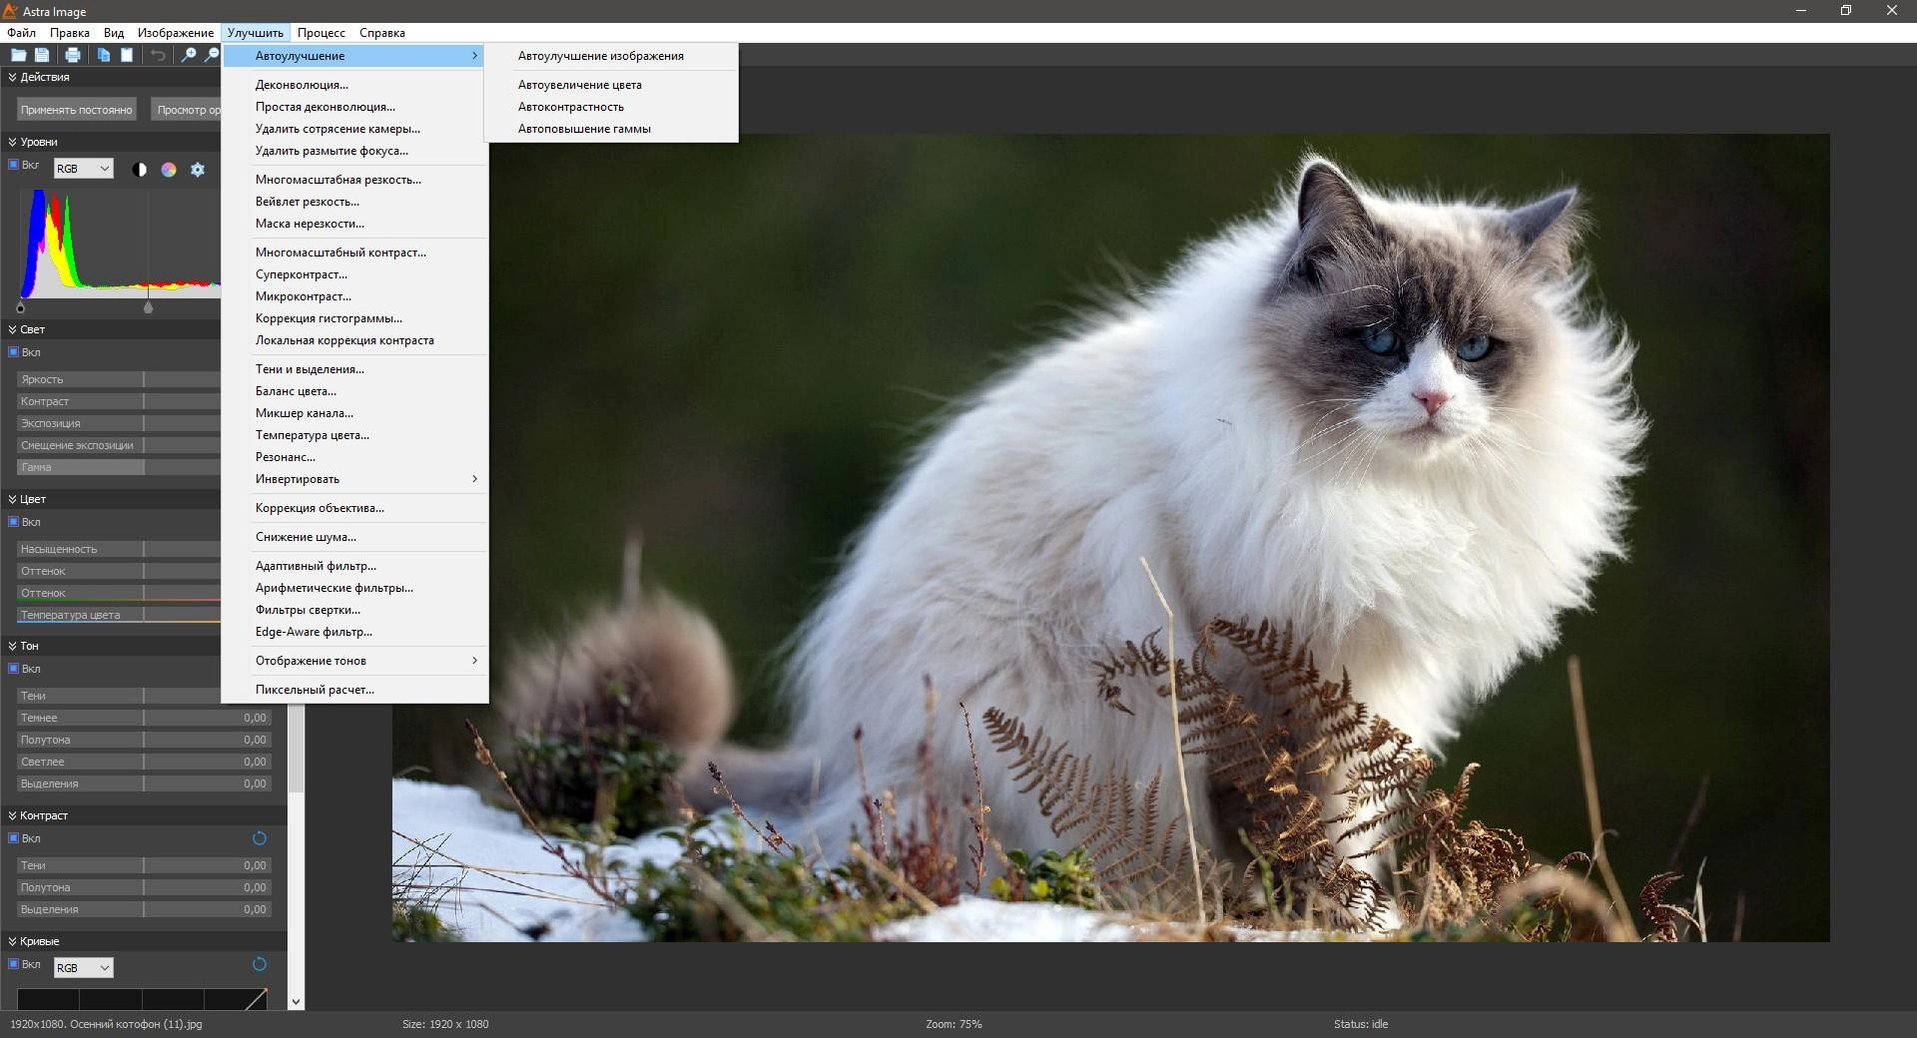Reset the Contrast panel with circular arrow icon
Screen dimensions: 1917x1038
(260, 838)
